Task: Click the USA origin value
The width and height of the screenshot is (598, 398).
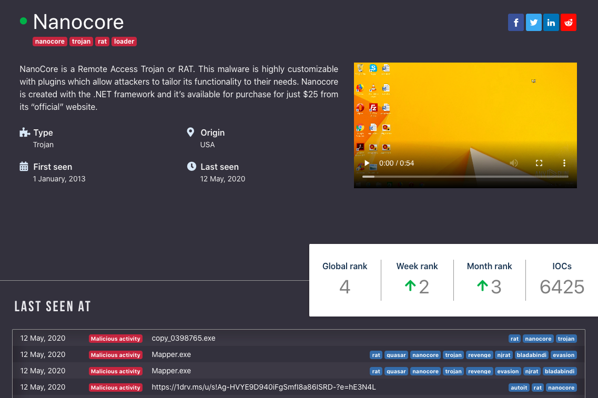Action: [x=207, y=145]
